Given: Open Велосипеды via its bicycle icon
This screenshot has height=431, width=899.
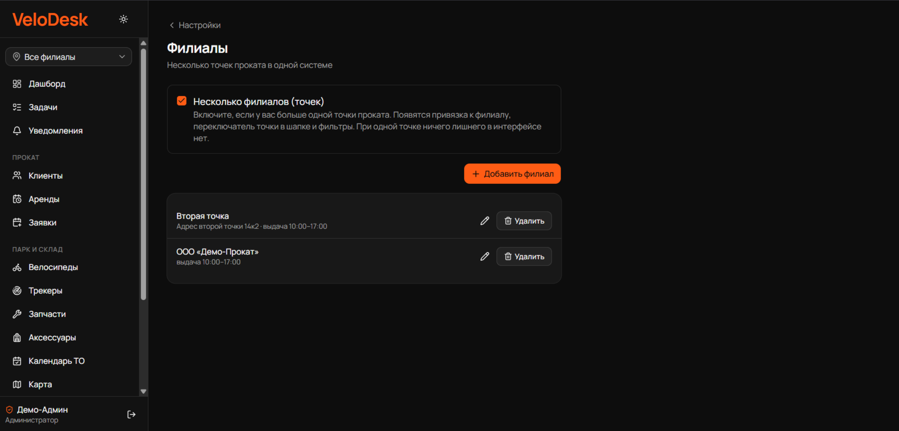Looking at the screenshot, I should point(17,267).
